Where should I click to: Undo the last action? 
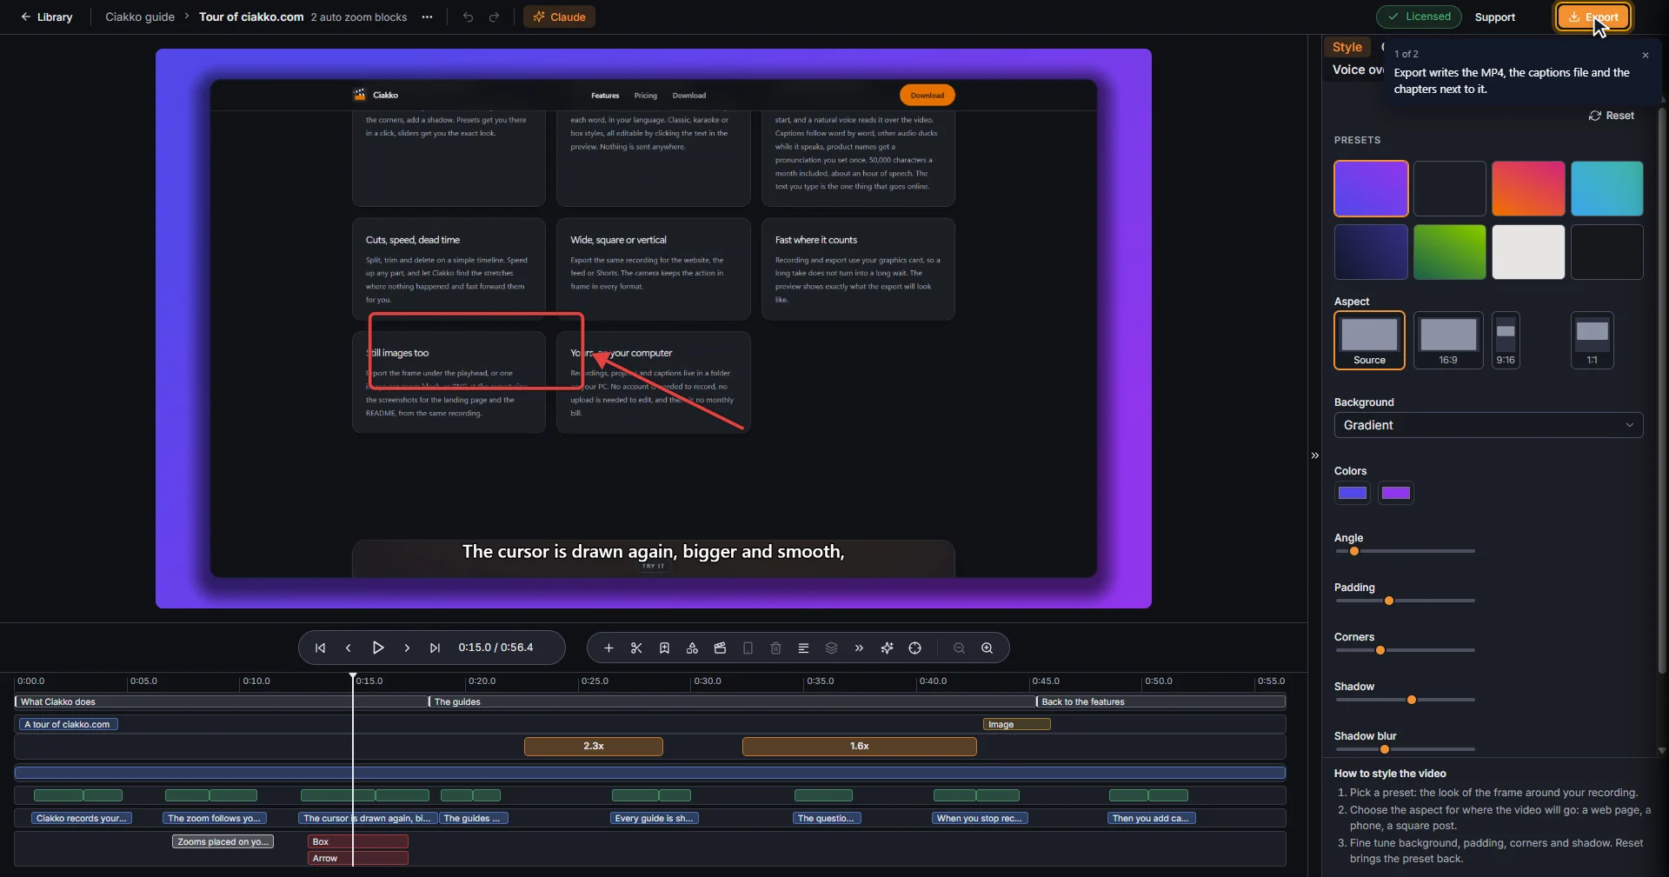(468, 17)
